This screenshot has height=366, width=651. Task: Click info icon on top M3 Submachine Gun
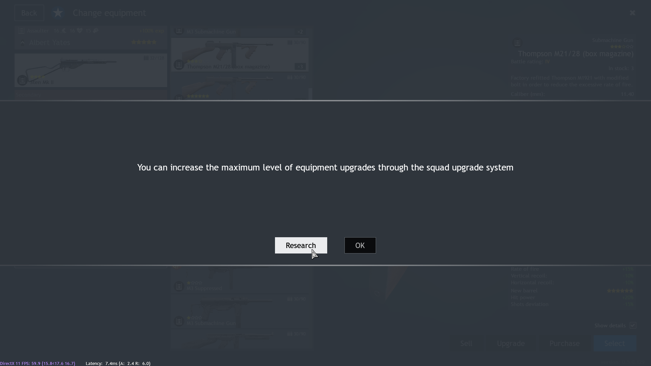(179, 31)
